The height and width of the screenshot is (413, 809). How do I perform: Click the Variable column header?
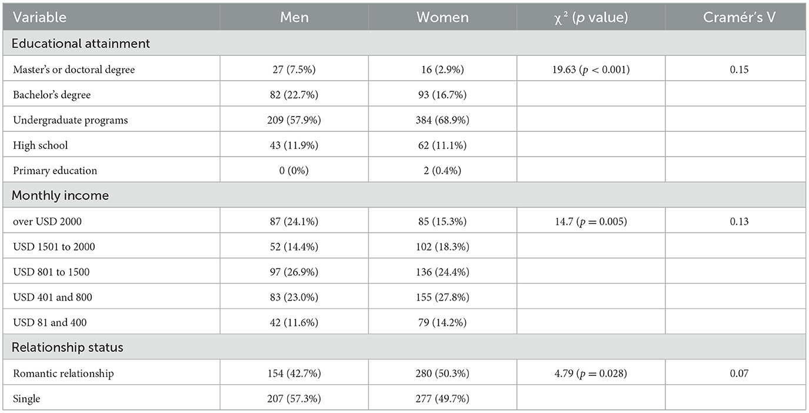(40, 17)
